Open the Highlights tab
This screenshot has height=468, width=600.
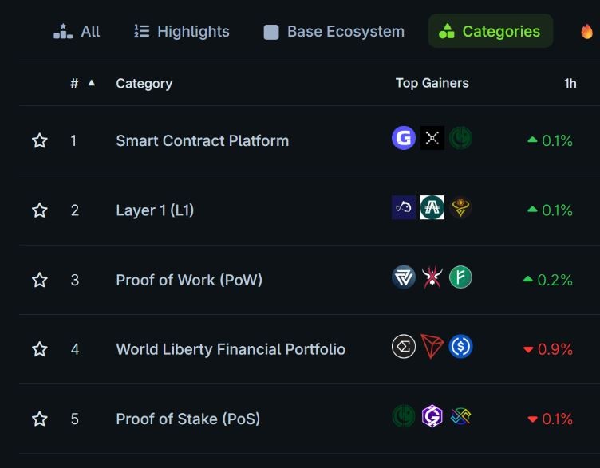pyautogui.click(x=182, y=31)
